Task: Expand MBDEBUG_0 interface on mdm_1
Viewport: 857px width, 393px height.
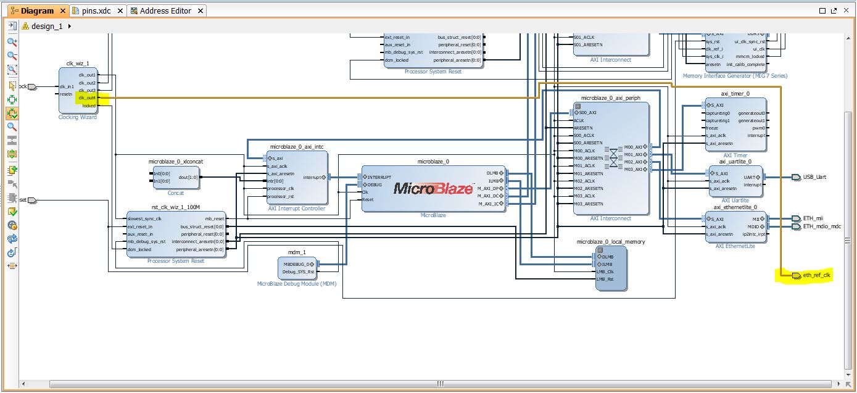Action: pyautogui.click(x=312, y=264)
